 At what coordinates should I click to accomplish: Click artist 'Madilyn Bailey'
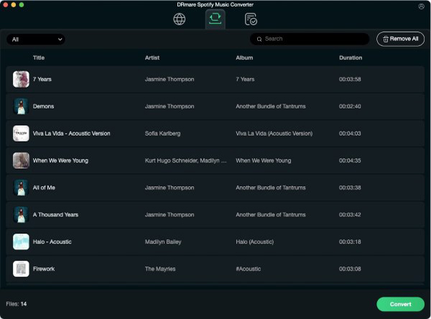point(163,241)
